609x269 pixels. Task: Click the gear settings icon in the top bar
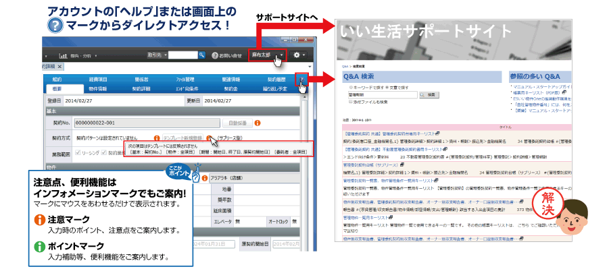pos(296,55)
